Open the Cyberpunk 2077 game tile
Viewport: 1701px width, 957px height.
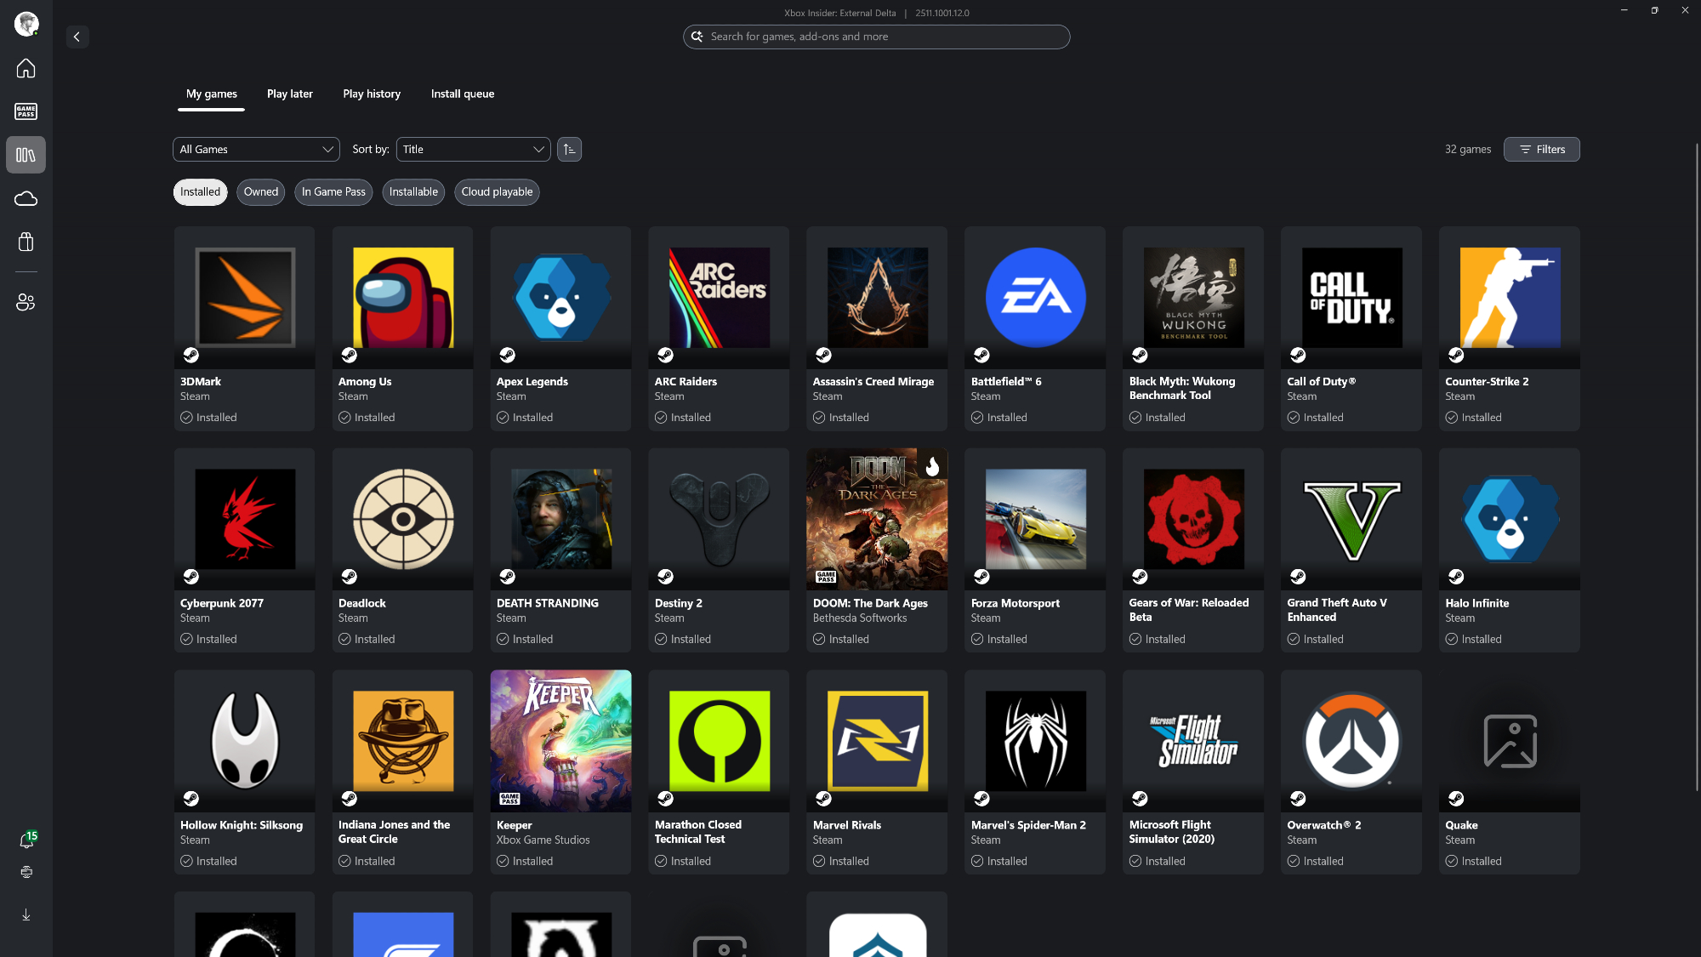click(x=244, y=550)
